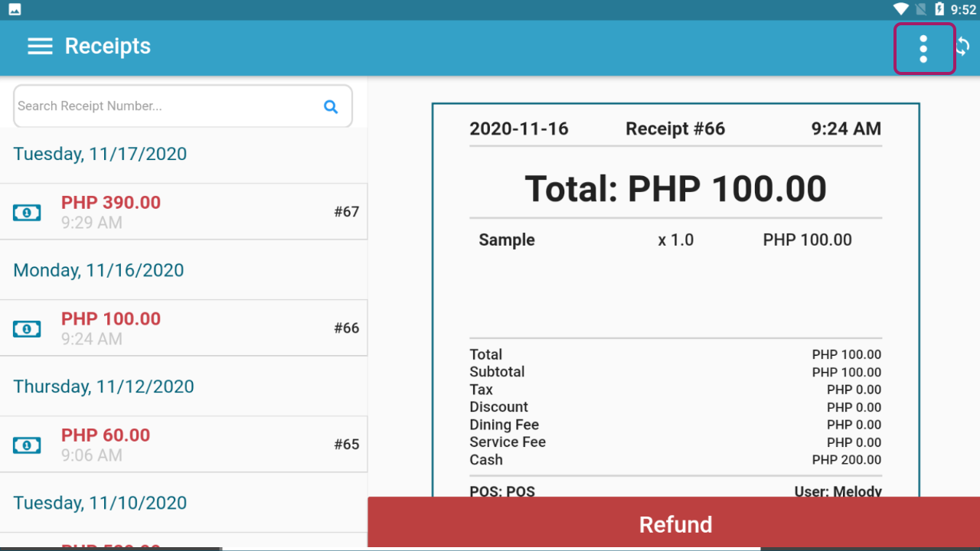Click the 9:24 AM time on receipt
The width and height of the screenshot is (980, 551).
coord(846,129)
